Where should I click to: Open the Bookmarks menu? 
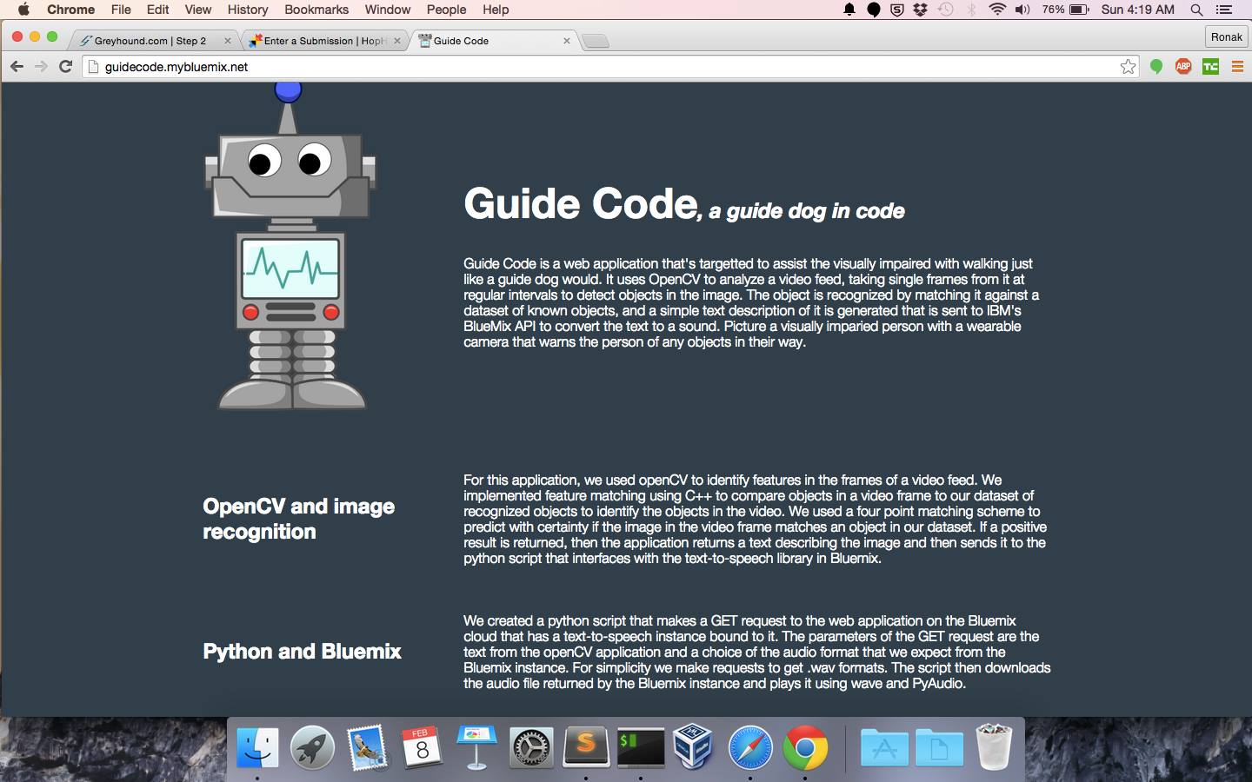click(x=316, y=10)
